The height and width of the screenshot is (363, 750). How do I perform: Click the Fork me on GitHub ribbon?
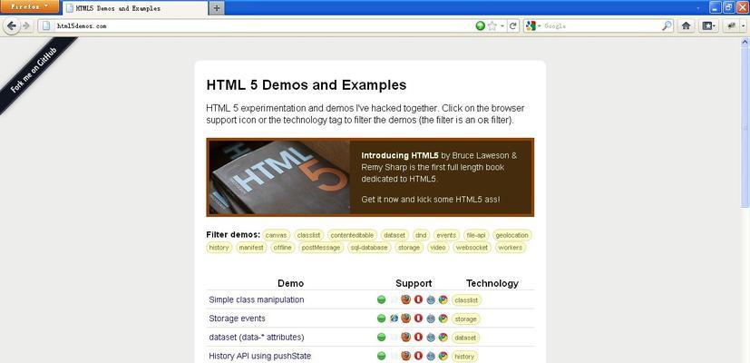[34, 70]
